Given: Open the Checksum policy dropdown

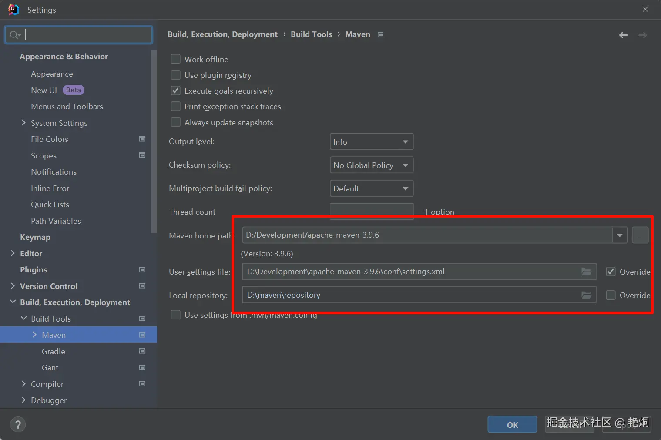Looking at the screenshot, I should point(372,165).
